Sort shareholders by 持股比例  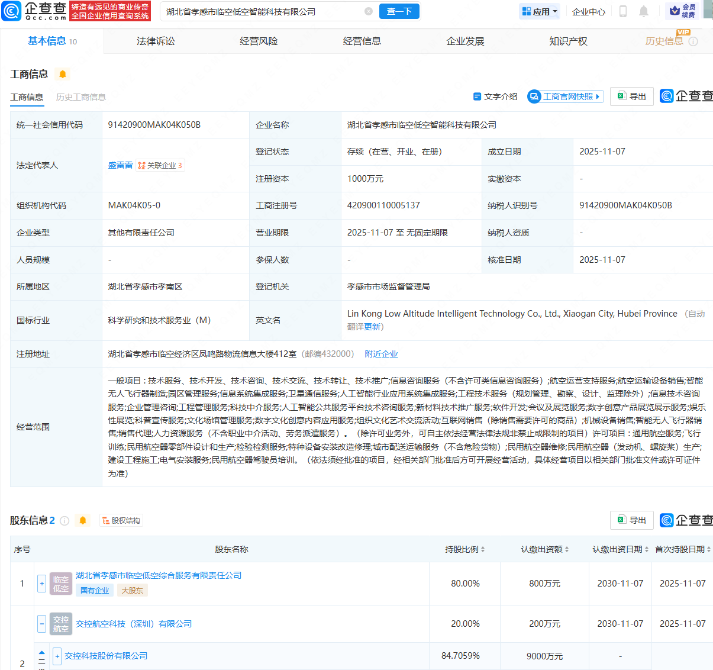(x=483, y=549)
